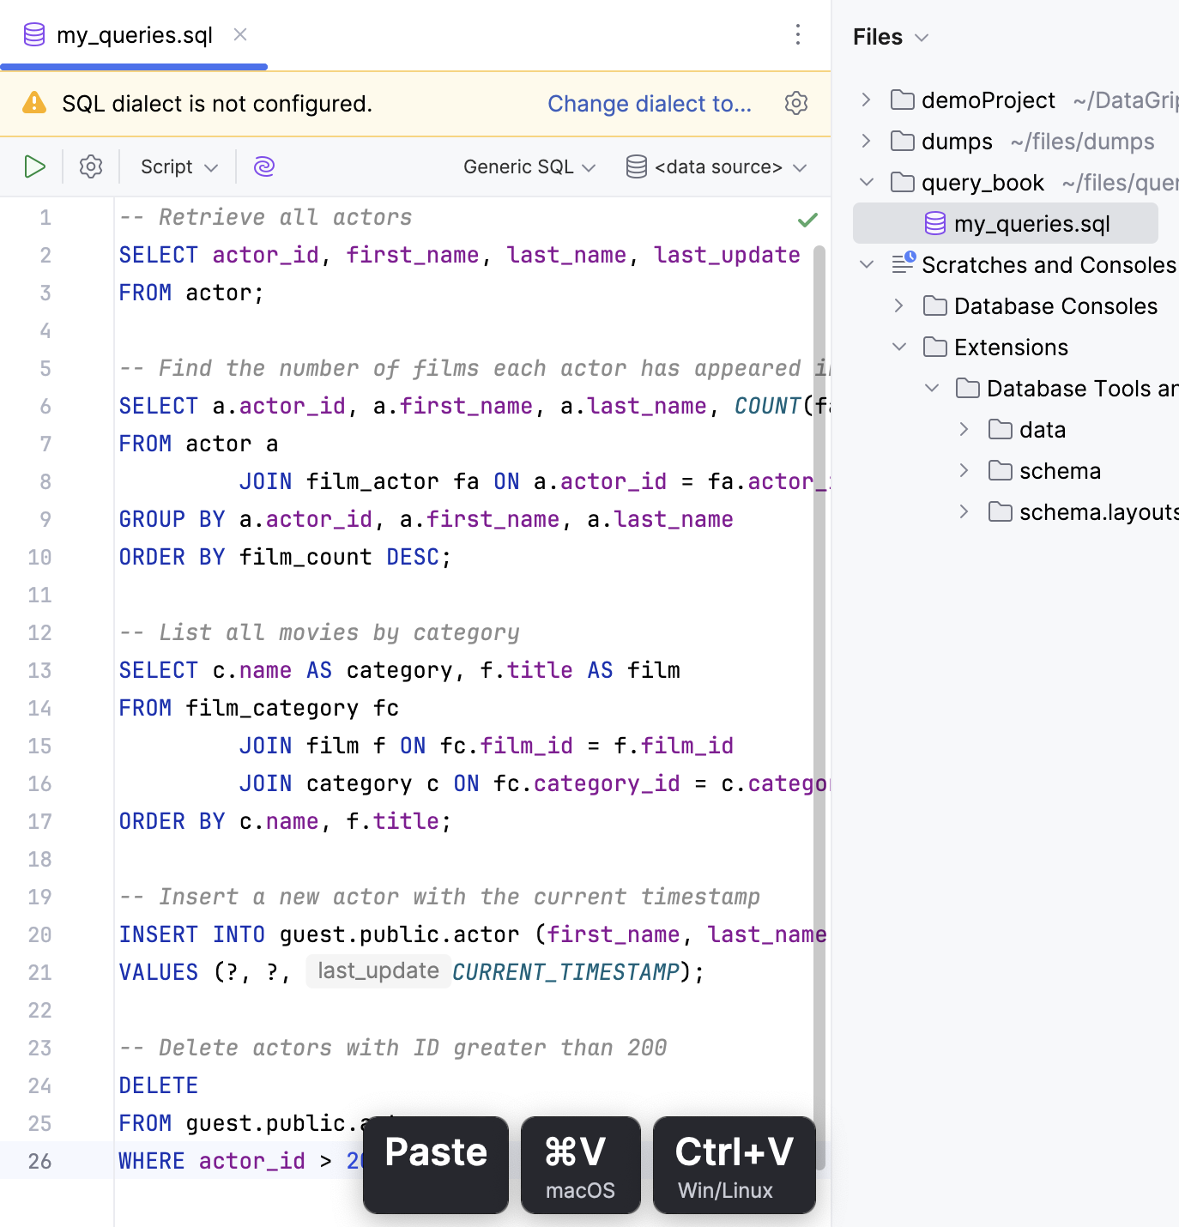
Task: Click Extensions folder icon
Action: click(935, 347)
